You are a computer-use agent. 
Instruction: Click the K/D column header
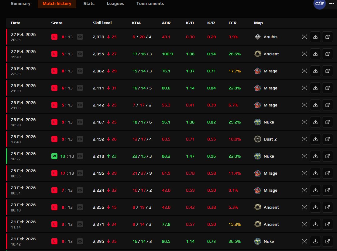[190, 23]
